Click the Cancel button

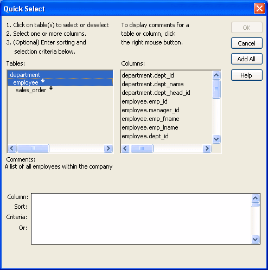point(247,43)
